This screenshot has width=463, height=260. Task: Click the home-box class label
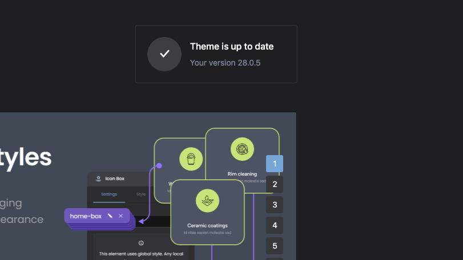click(86, 216)
